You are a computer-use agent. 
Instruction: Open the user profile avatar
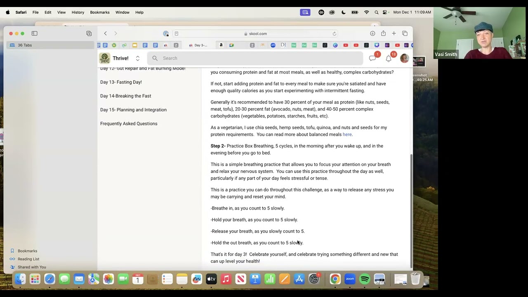404,58
